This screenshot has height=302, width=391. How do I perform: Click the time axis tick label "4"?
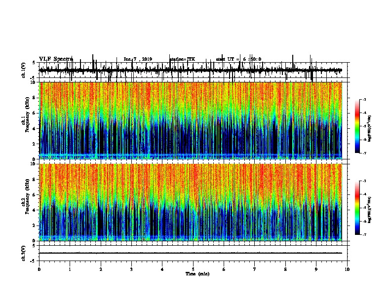click(x=162, y=269)
